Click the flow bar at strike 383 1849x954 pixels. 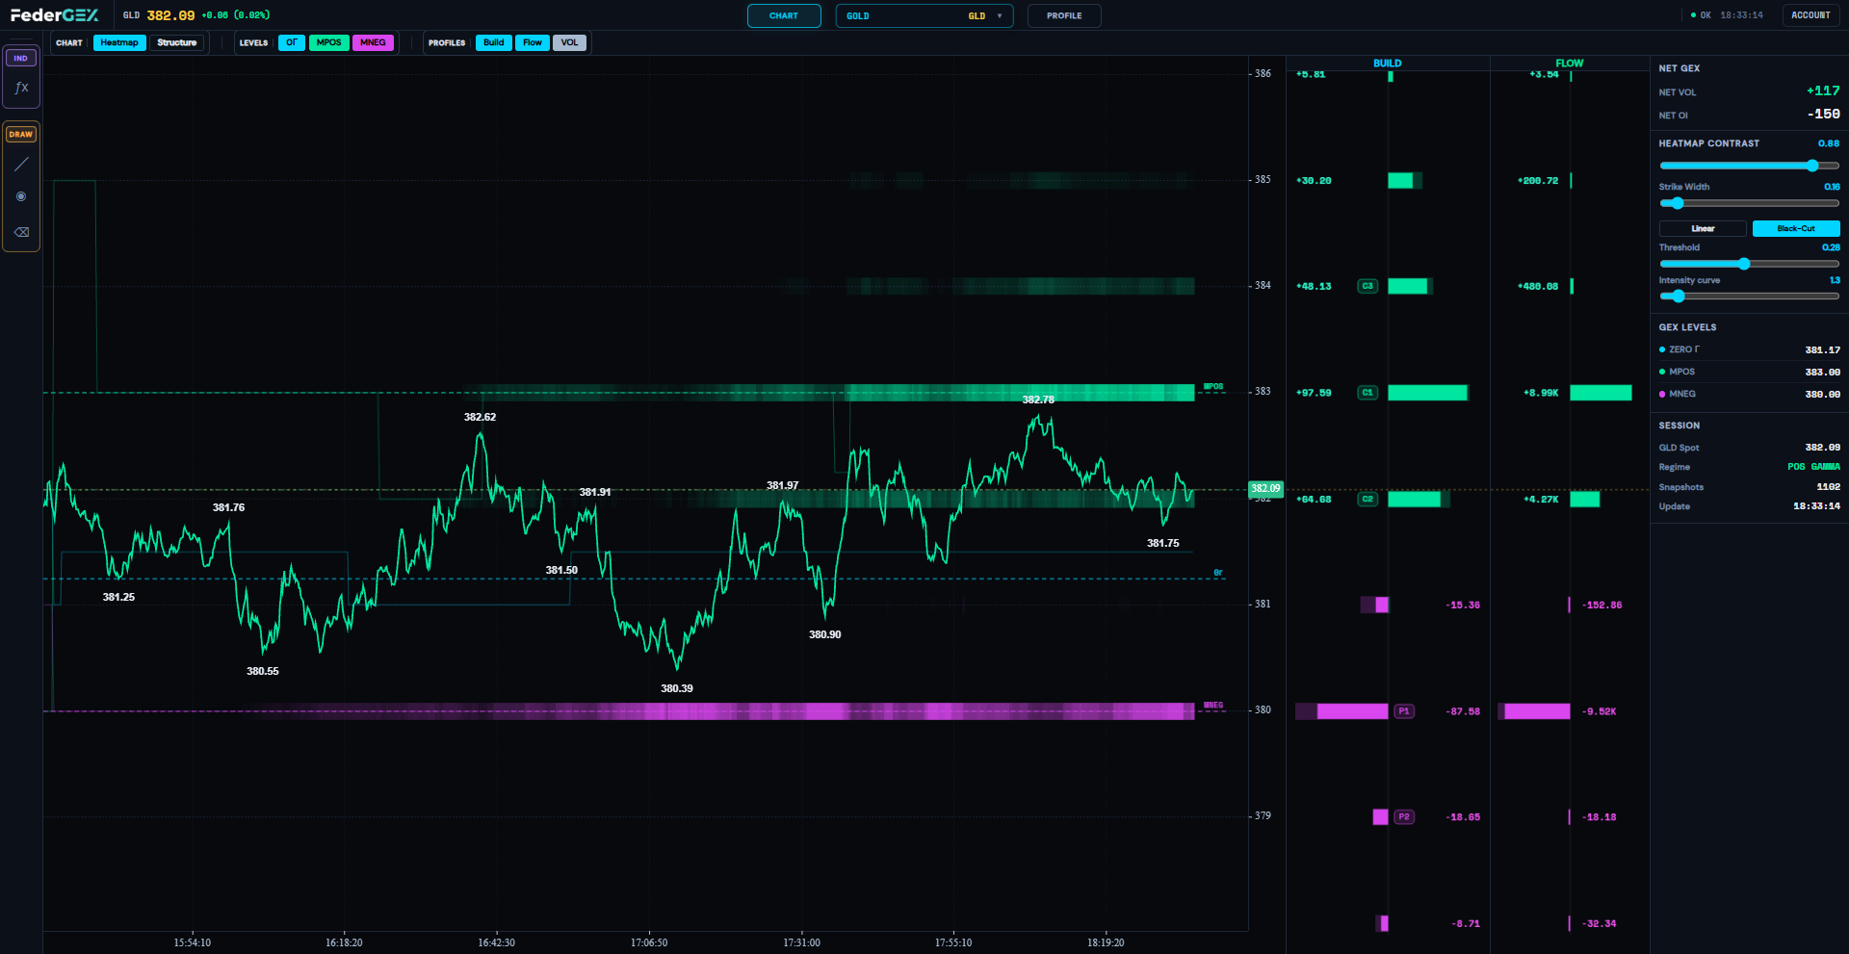(x=1601, y=393)
